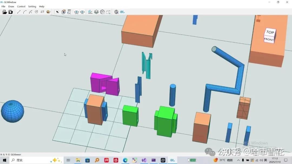Image resolution: width=292 pixels, height=164 pixels.
Task: Open the Control menu
Action: [x=21, y=6]
